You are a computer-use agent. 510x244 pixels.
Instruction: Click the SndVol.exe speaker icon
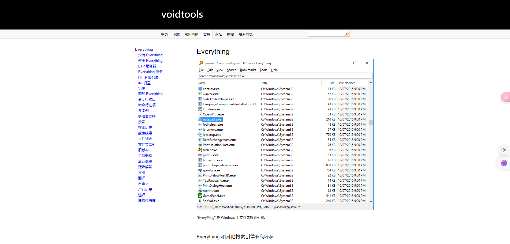coord(200,201)
